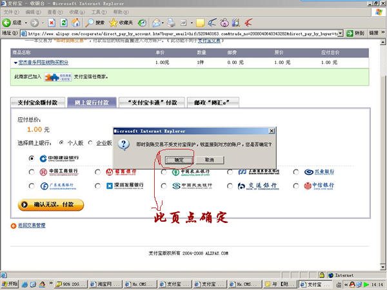The image size is (387, 290).
Task: Open the 工具 menu
Action: point(99,12)
